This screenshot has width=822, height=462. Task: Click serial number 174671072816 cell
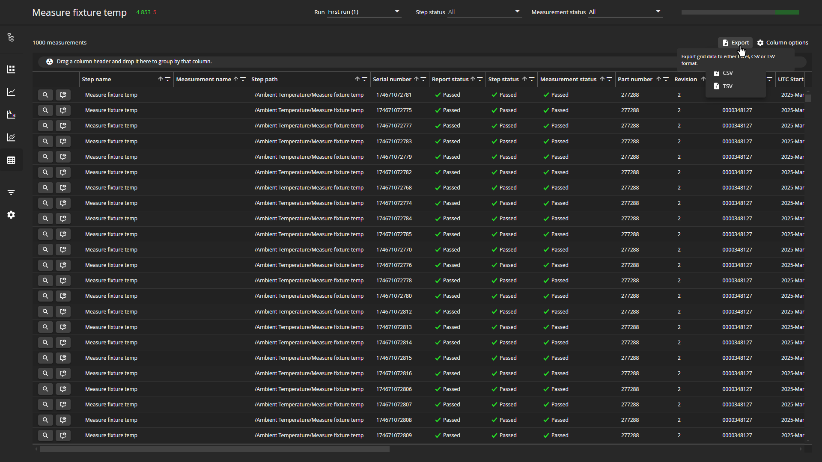point(394,373)
